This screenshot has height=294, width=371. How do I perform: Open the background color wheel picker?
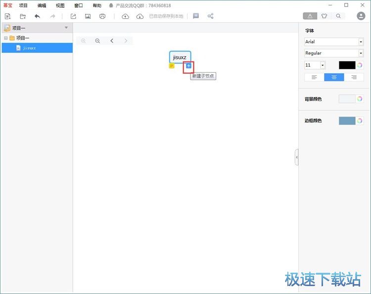360,99
